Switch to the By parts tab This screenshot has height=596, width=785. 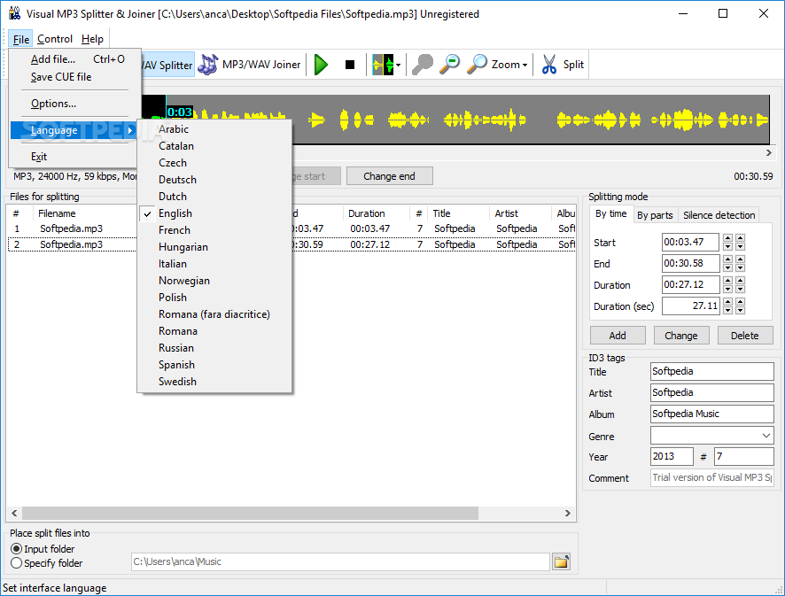pyautogui.click(x=655, y=215)
